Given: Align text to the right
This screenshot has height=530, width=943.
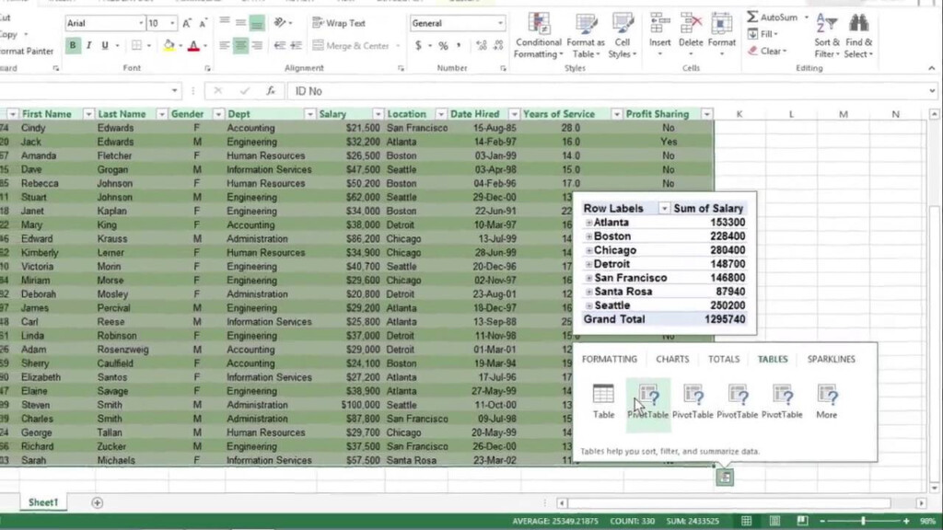Looking at the screenshot, I should (257, 46).
